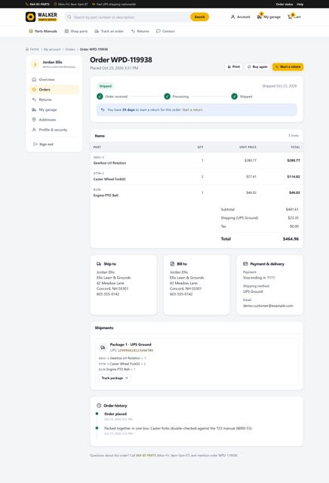Screen dimensions: 329x483
Task: Click the refresh icon on Buy again
Action: point(249,66)
